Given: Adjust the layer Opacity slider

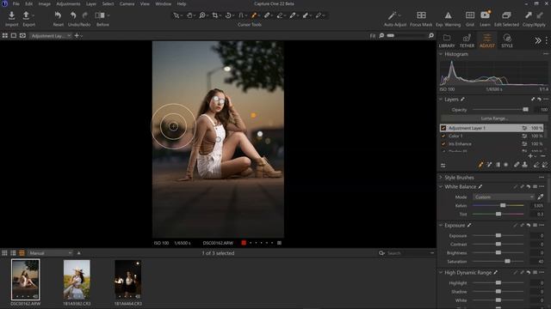Looking at the screenshot, I should coord(525,110).
